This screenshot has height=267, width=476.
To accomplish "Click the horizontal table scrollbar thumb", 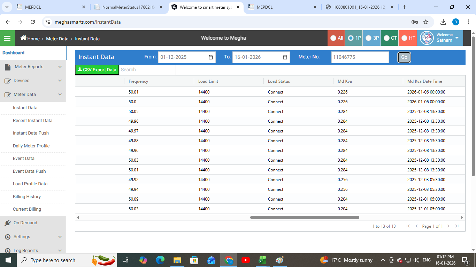I will tap(305, 217).
